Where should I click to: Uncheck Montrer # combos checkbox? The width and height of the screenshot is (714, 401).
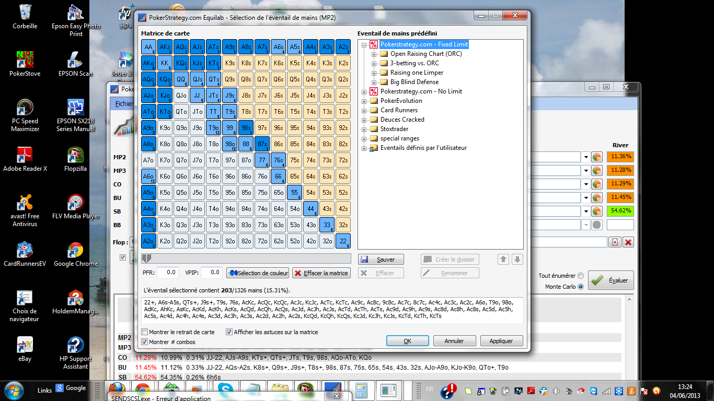click(x=145, y=342)
